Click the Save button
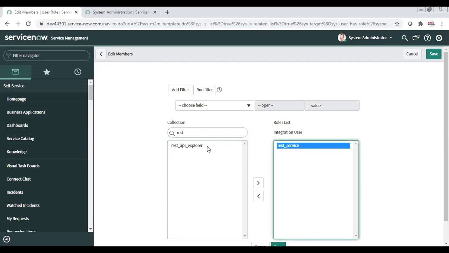Image resolution: width=449 pixels, height=253 pixels. 434,54
